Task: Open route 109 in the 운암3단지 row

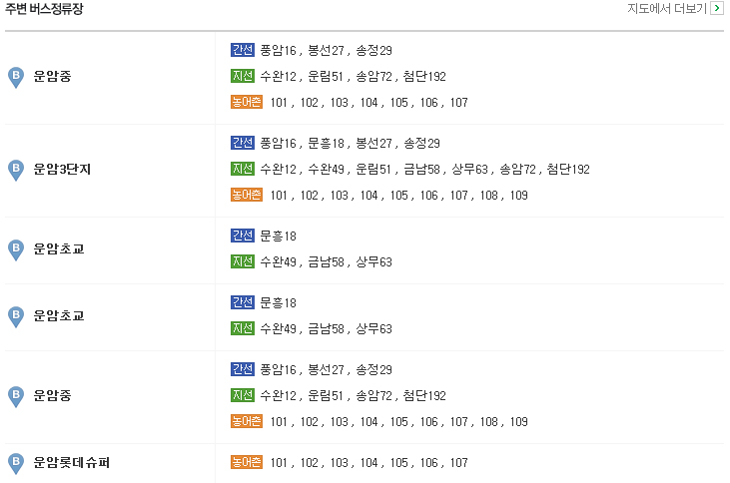Action: (x=519, y=196)
